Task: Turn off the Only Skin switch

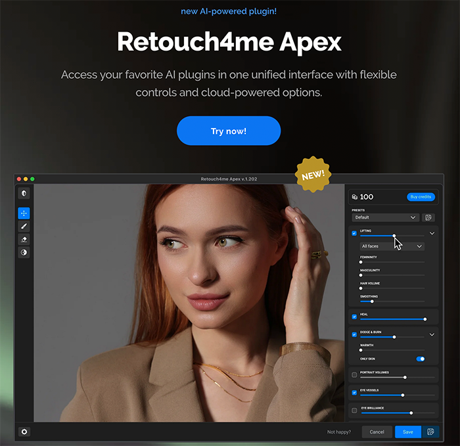Action: point(421,359)
